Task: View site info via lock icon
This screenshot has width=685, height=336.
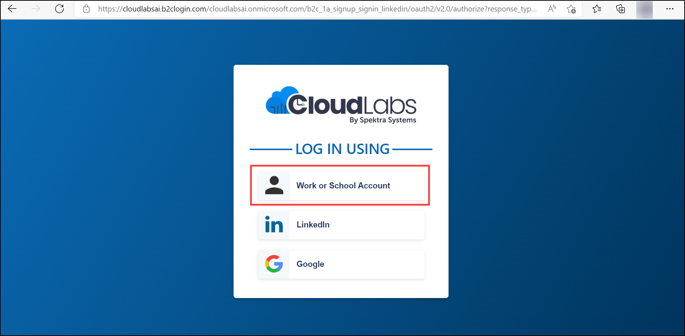Action: [86, 9]
